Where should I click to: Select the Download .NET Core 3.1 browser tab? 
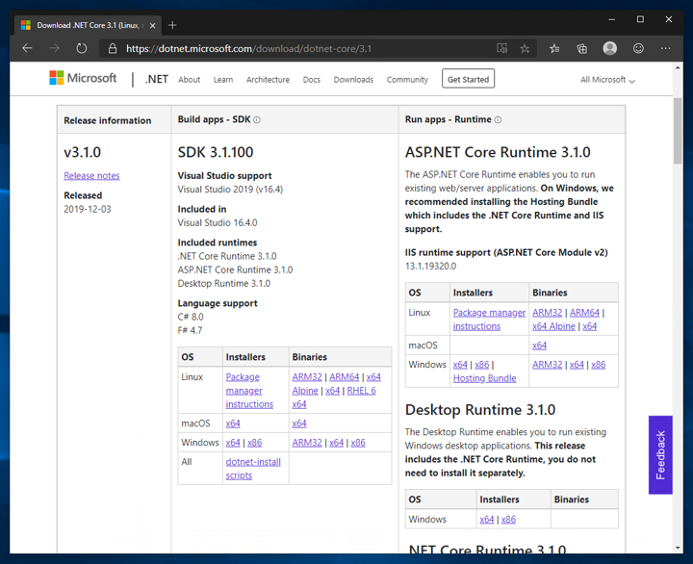(88, 25)
